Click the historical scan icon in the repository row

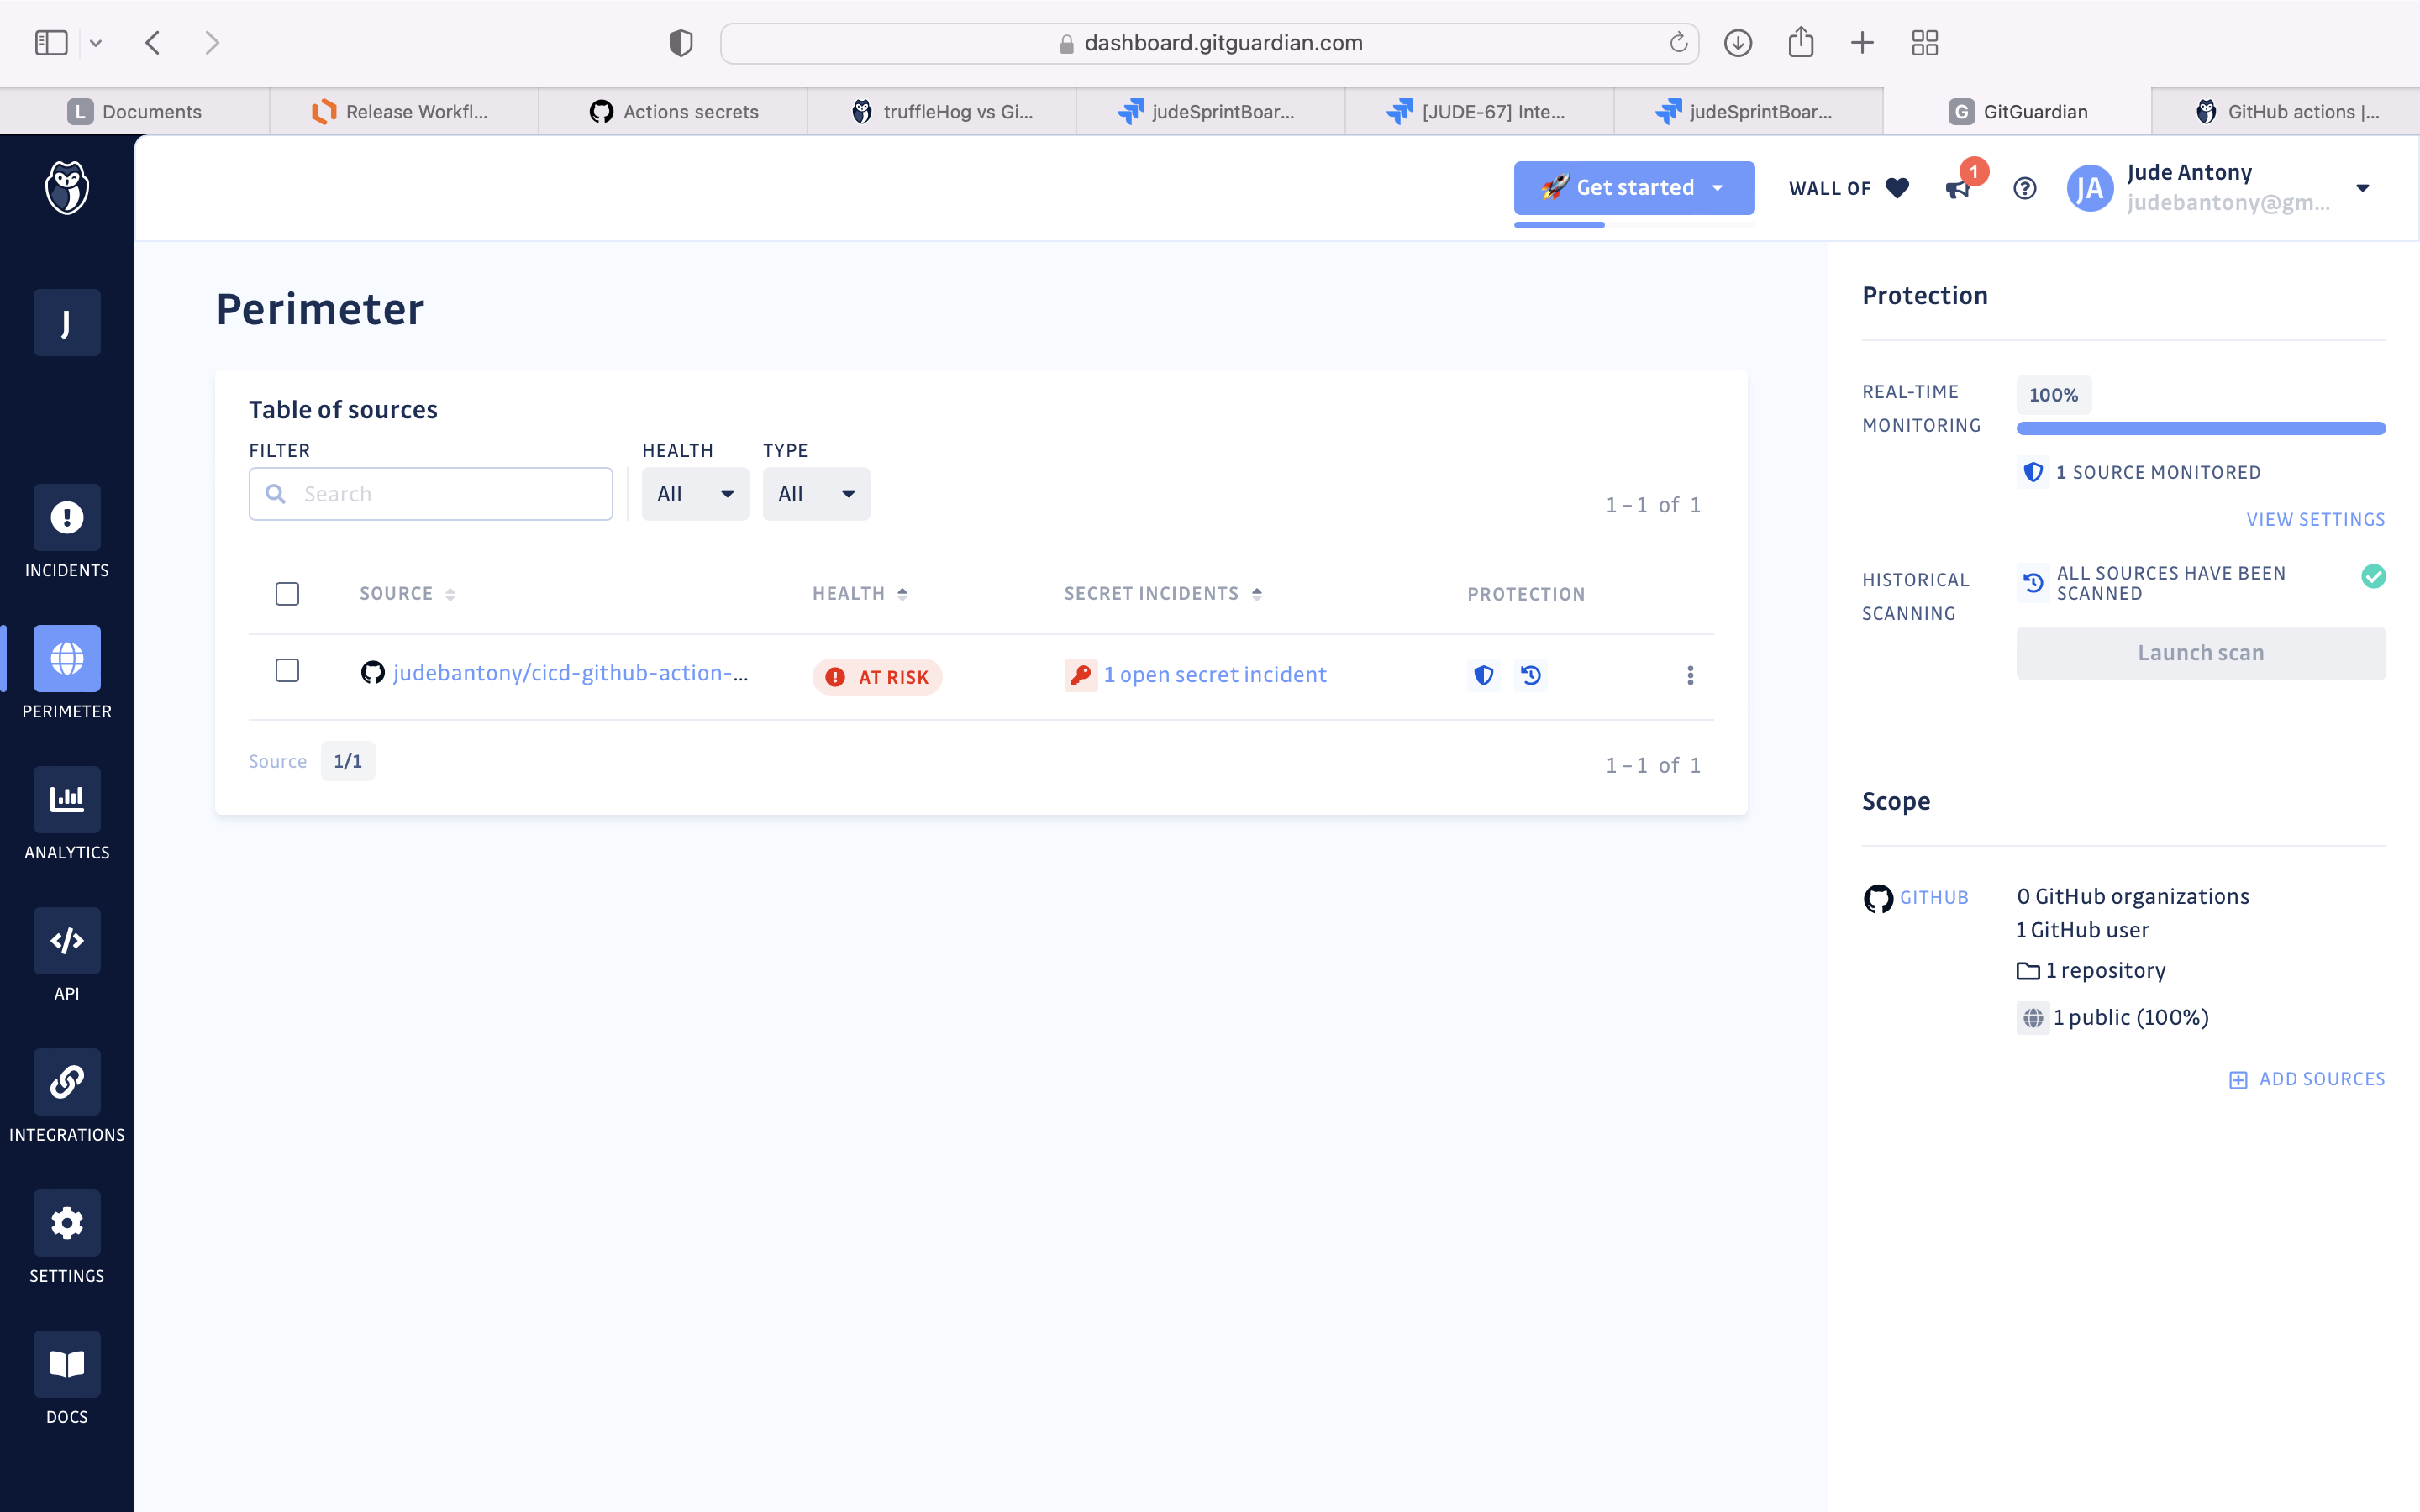pos(1530,675)
